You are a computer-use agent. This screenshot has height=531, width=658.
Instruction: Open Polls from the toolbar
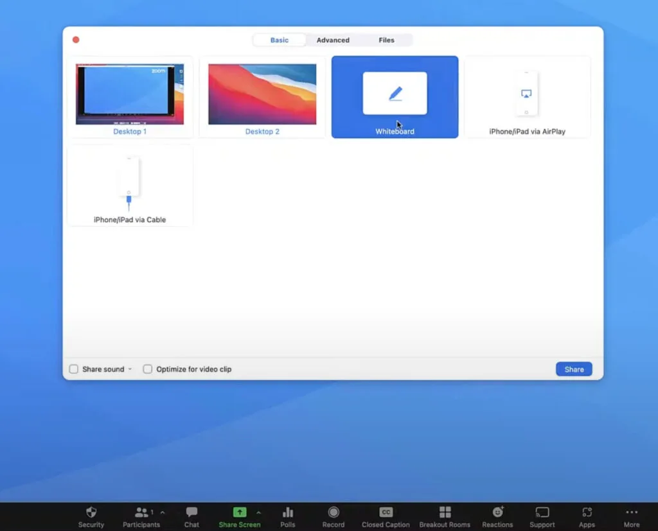tap(288, 512)
